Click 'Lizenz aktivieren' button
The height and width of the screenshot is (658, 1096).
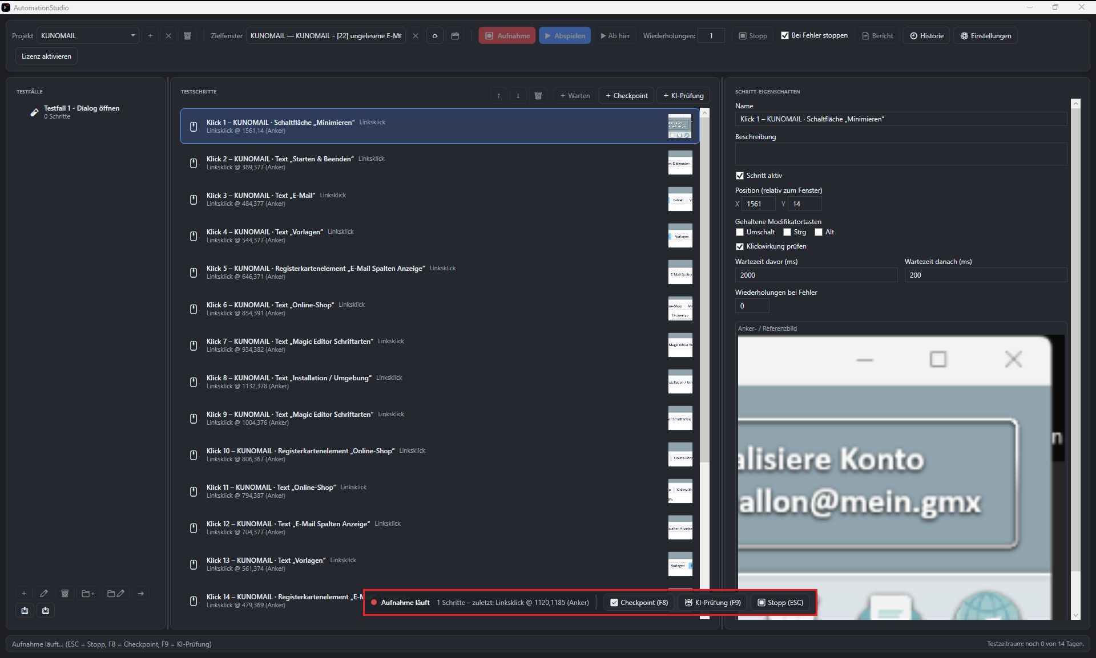(x=46, y=56)
